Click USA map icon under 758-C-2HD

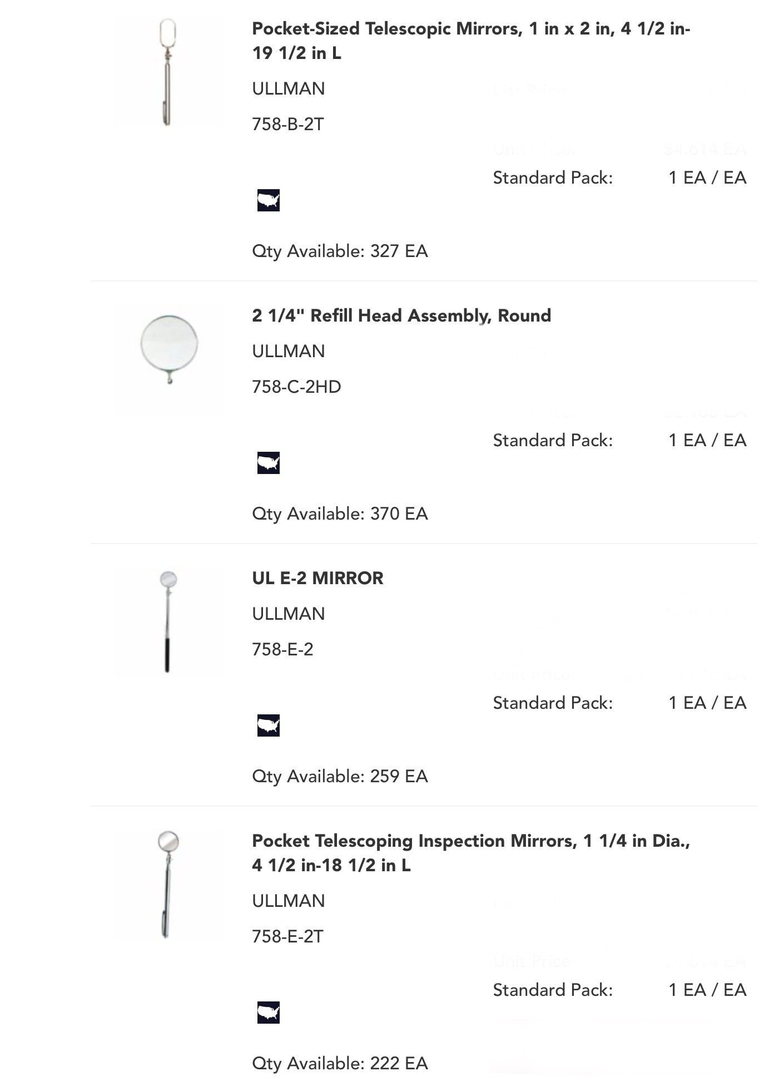[x=268, y=463]
